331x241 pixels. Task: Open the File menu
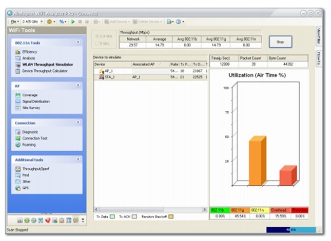15,22
